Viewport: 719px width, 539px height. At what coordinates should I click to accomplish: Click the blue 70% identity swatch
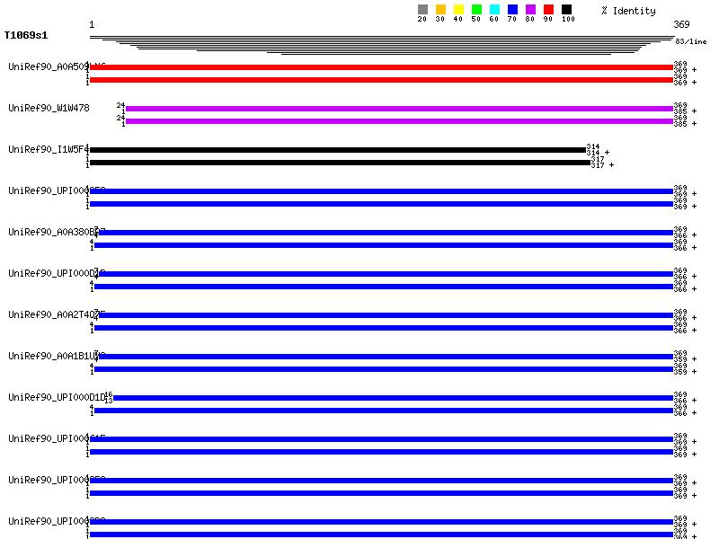pos(512,10)
